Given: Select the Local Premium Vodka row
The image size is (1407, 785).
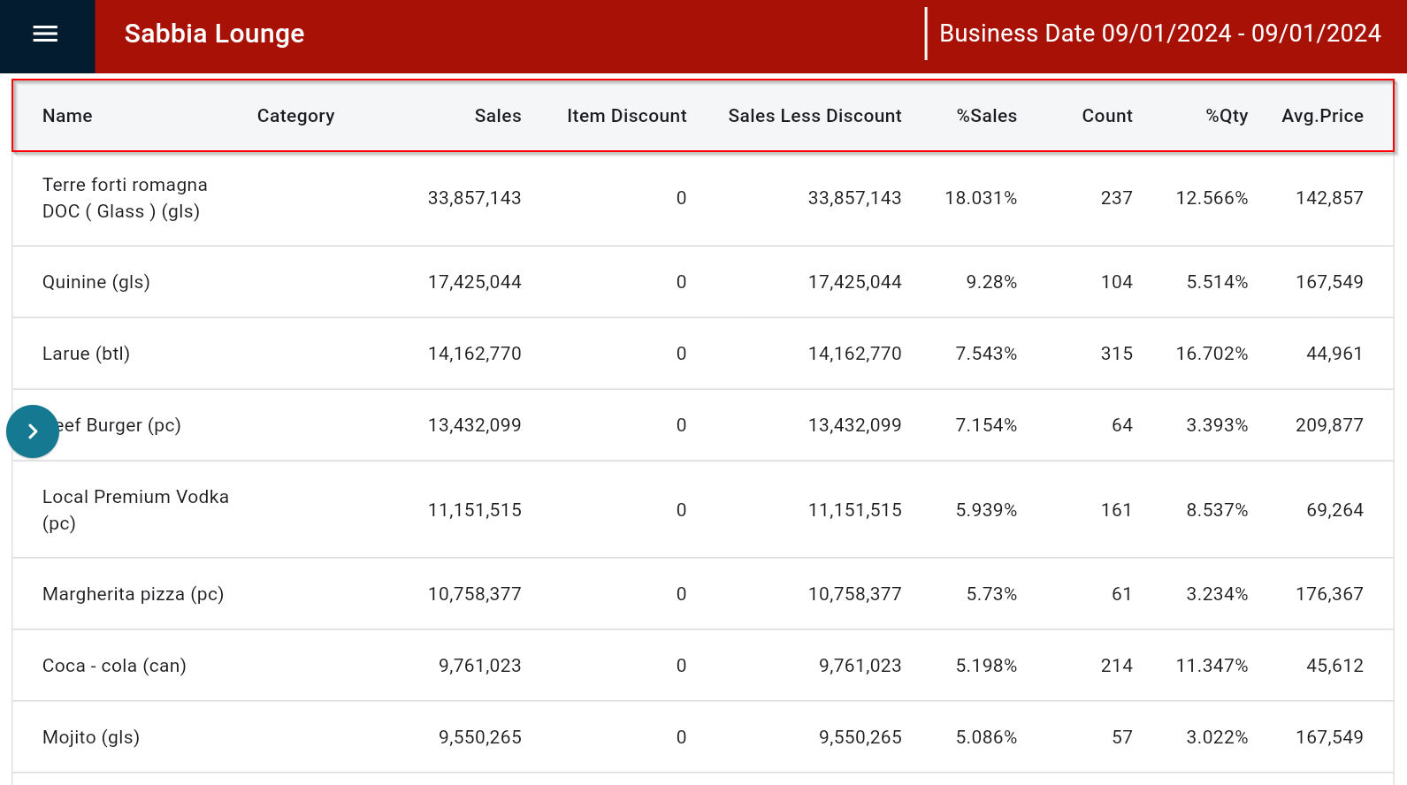Looking at the screenshot, I should (x=135, y=509).
